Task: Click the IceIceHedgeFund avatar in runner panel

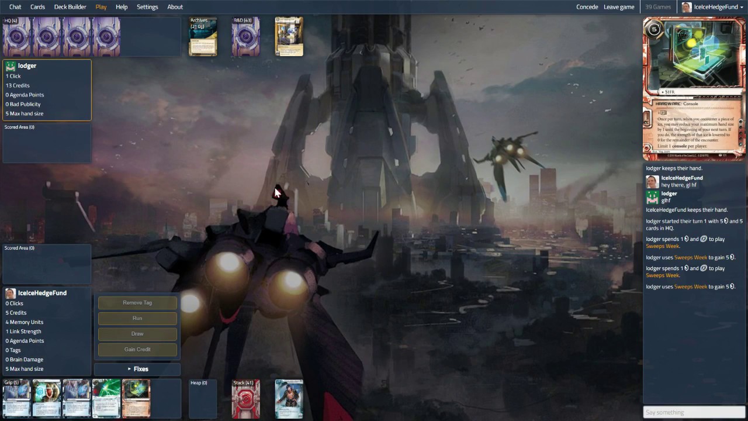Action: pyautogui.click(x=11, y=293)
